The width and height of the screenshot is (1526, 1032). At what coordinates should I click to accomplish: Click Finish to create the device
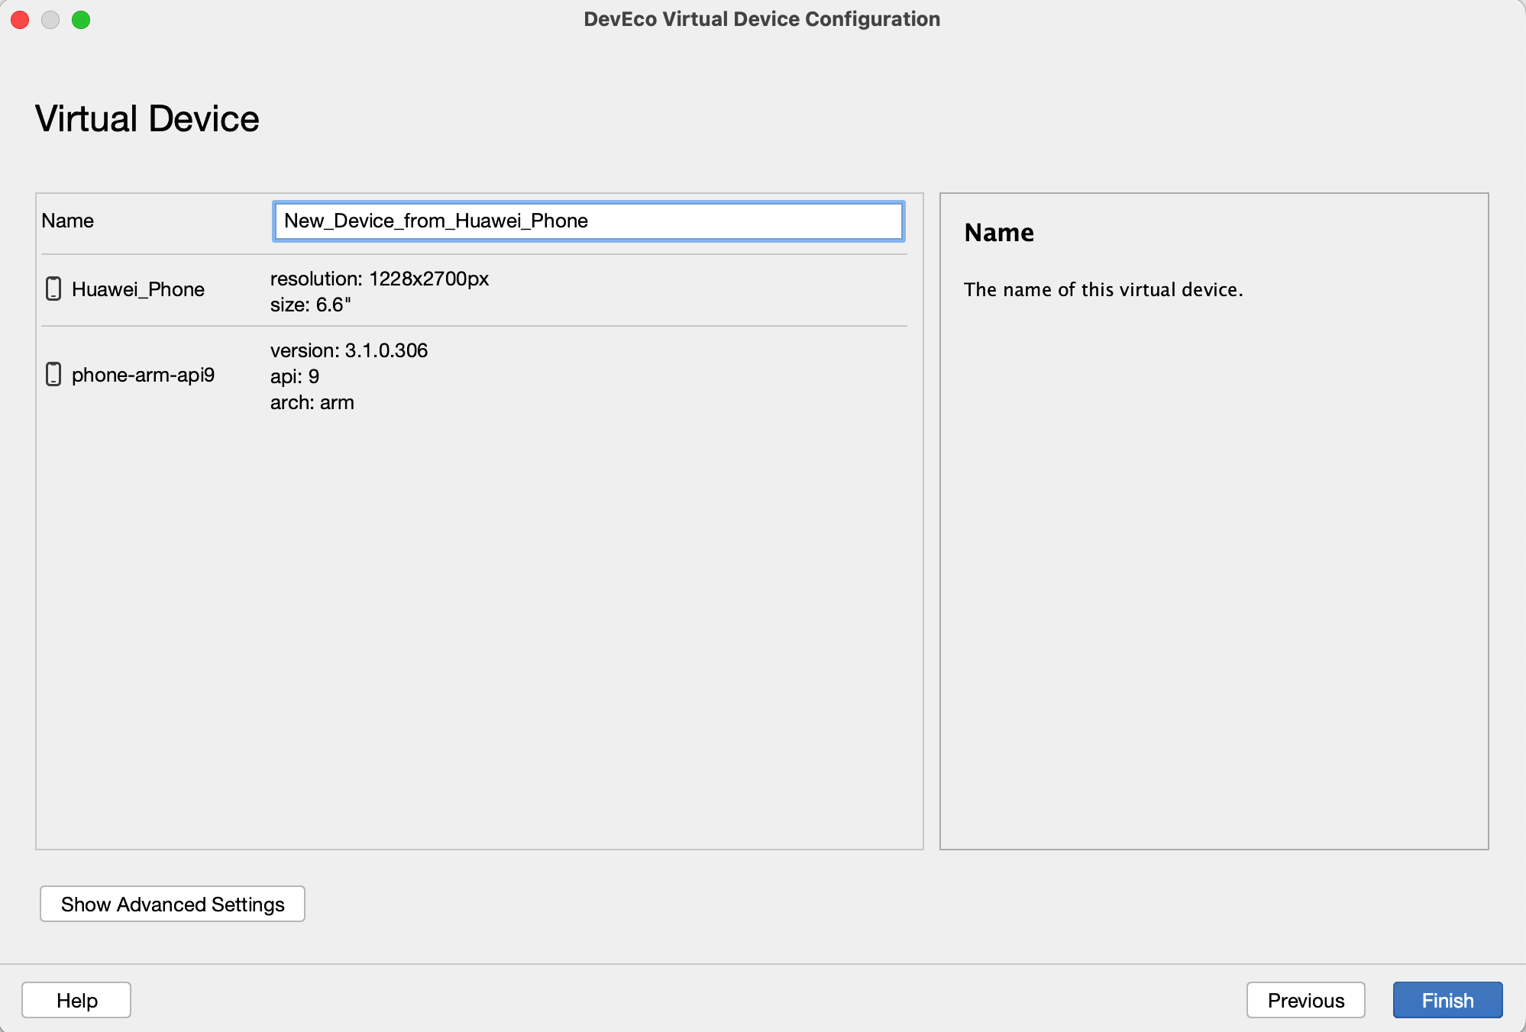[1447, 1000]
